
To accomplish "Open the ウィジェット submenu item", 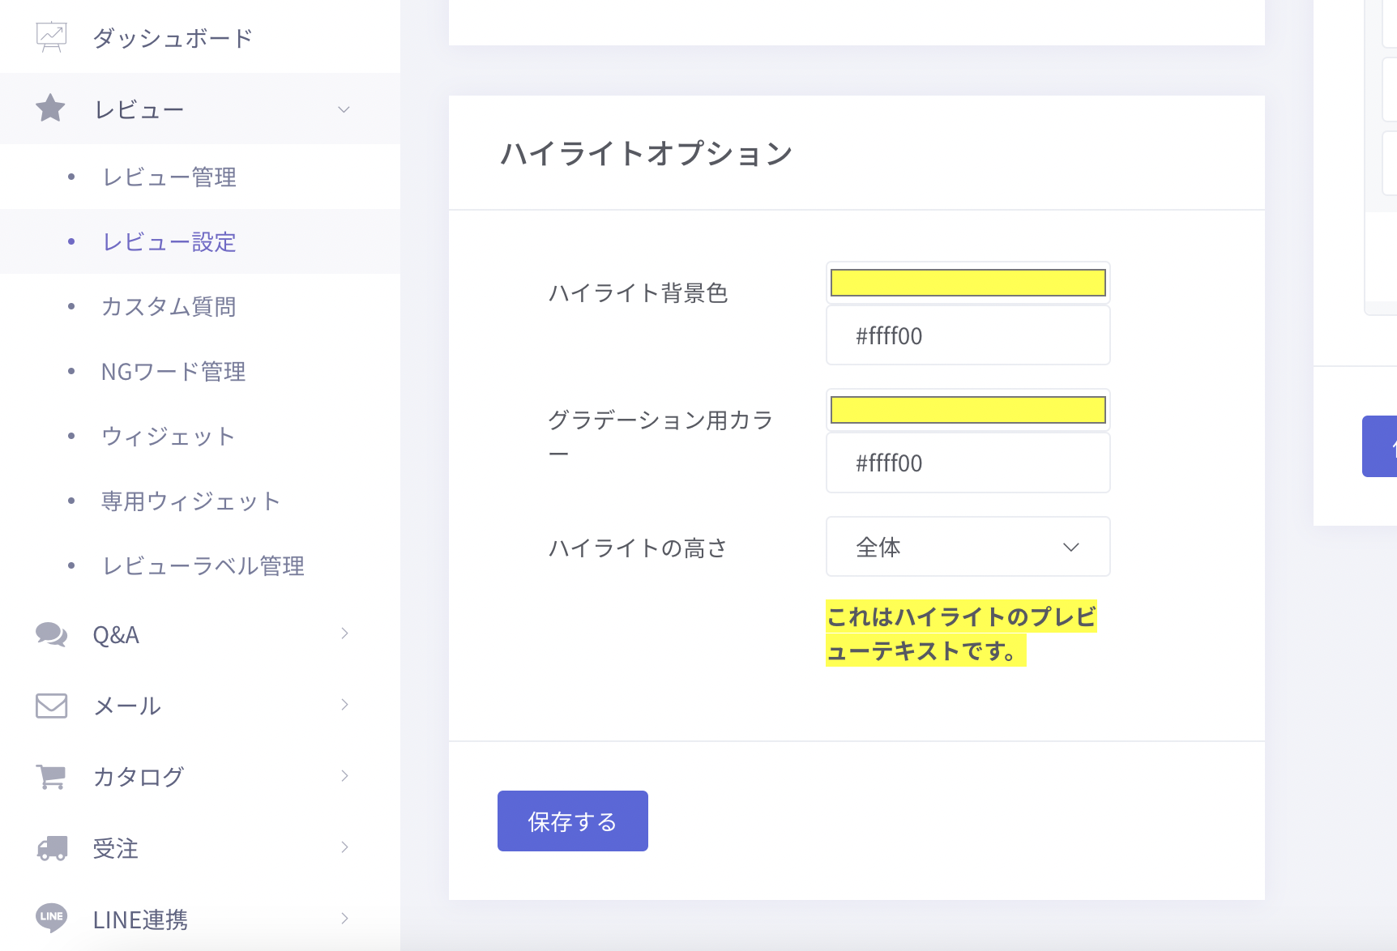I will click(168, 437).
